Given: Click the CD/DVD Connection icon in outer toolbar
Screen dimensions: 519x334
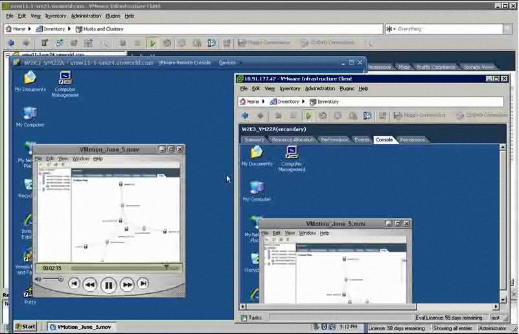Looking at the screenshot, I should pyautogui.click(x=304, y=43).
